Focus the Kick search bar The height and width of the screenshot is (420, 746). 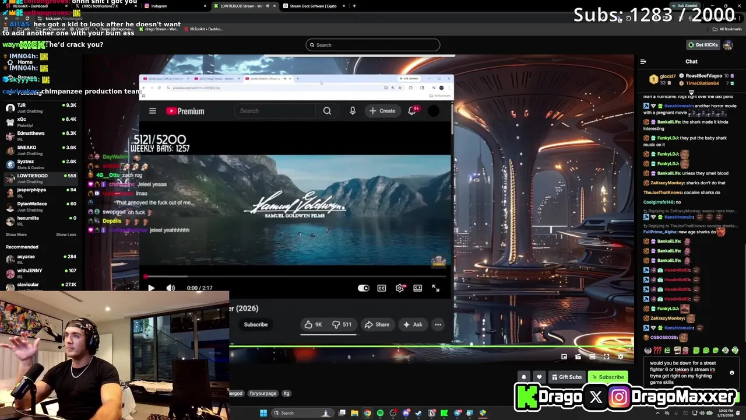(373, 45)
